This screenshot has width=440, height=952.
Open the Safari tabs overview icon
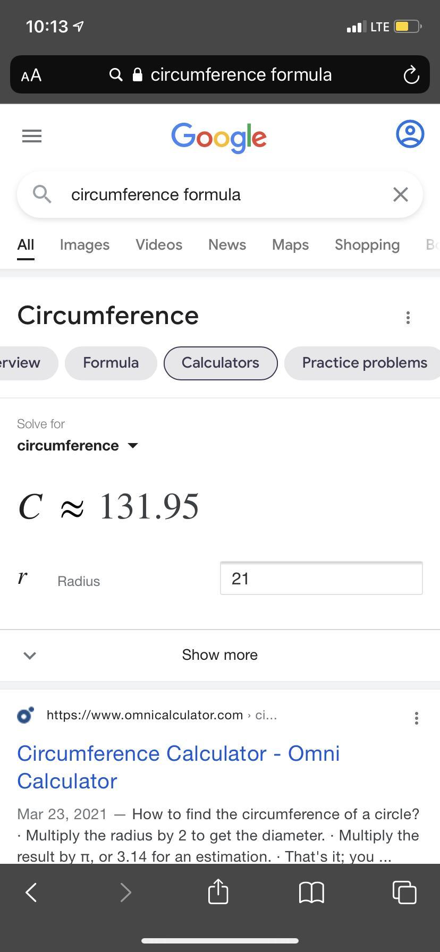pyautogui.click(x=404, y=892)
